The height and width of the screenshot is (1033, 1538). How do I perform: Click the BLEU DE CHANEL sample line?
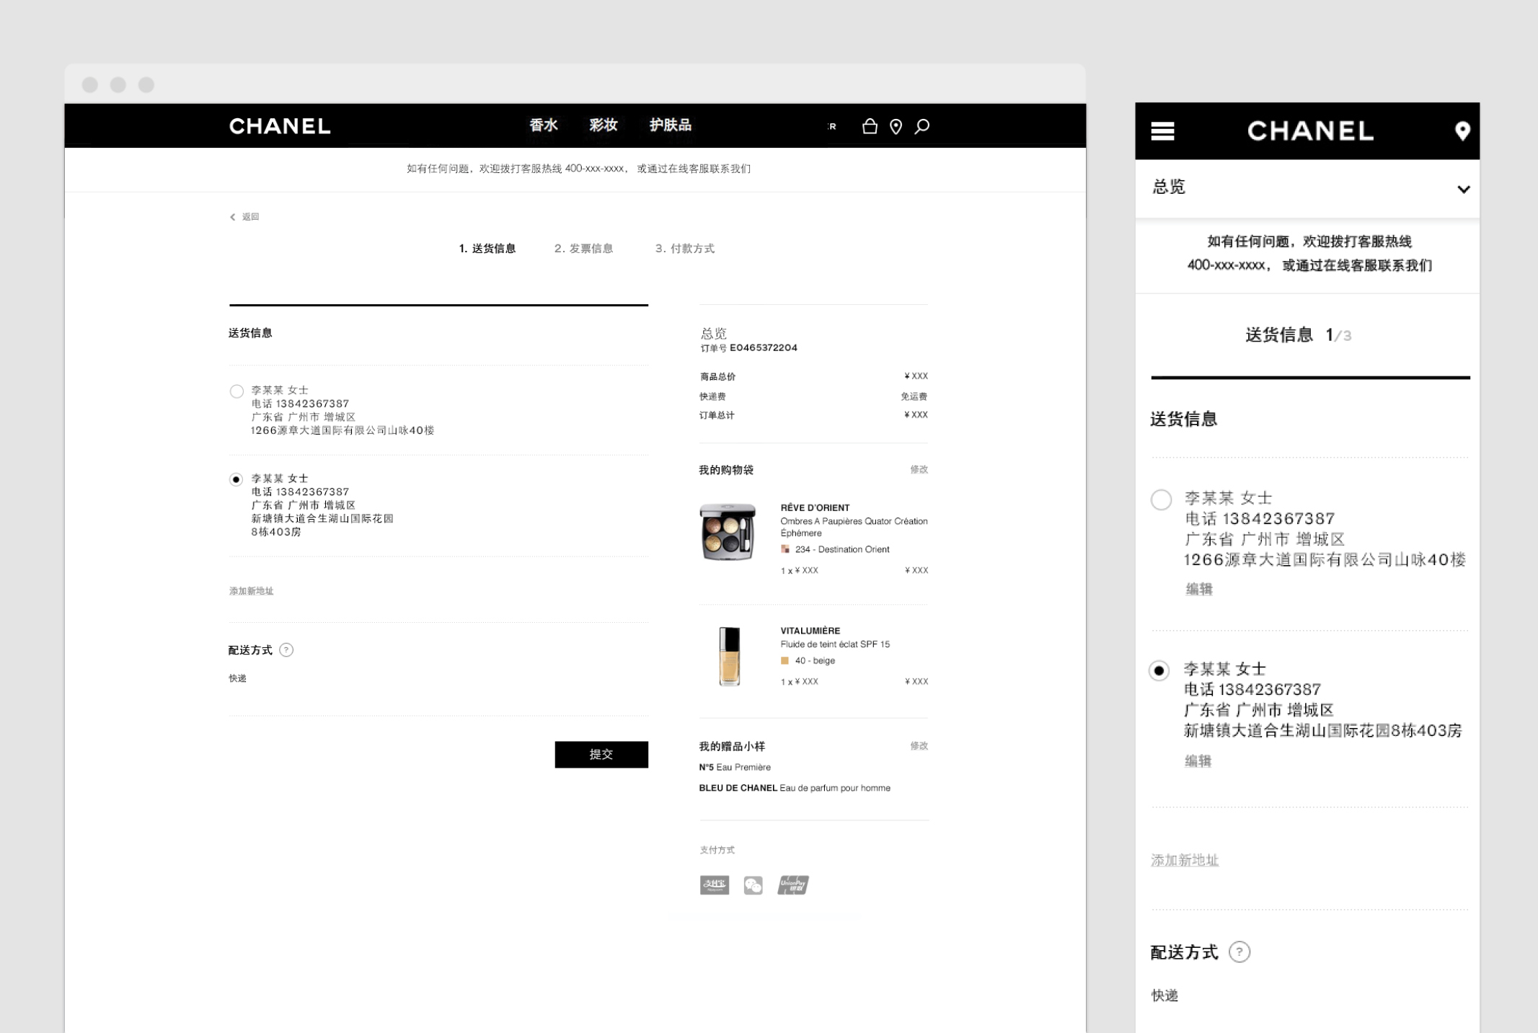[x=795, y=788]
